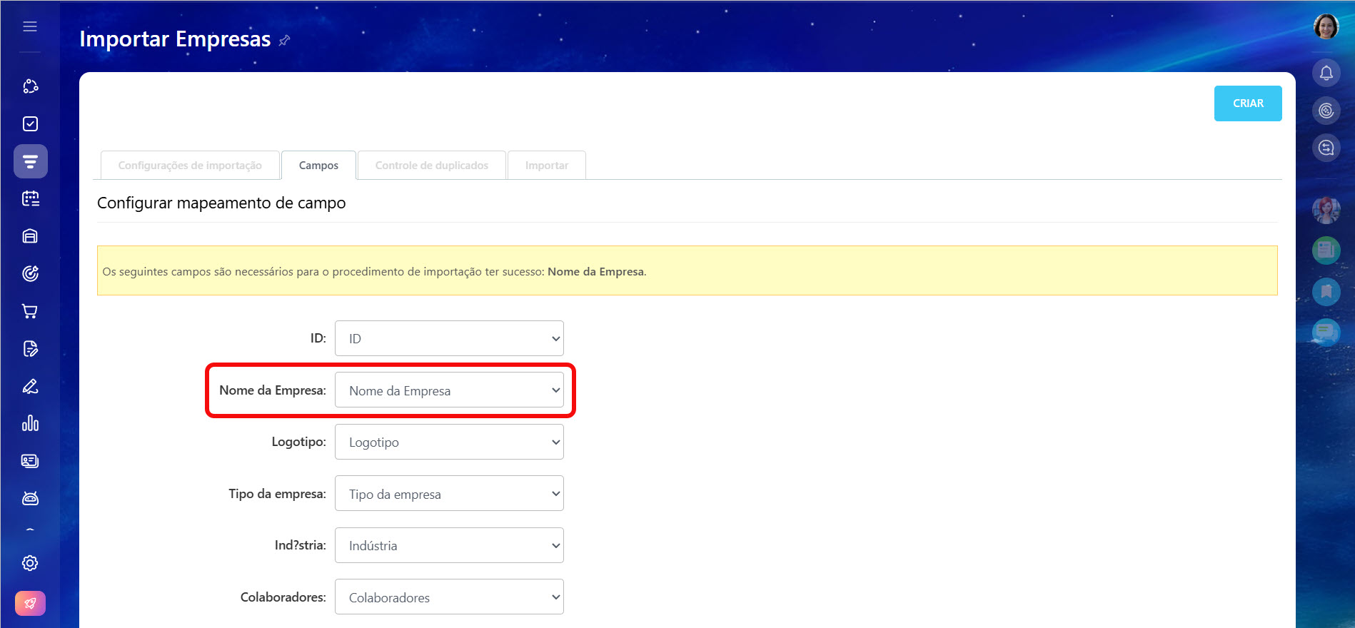Open the Nome da Empresa dropdown
The width and height of the screenshot is (1355, 628).
point(449,390)
